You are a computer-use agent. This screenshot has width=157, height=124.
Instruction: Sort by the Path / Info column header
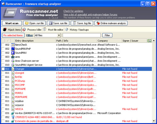point(76,41)
